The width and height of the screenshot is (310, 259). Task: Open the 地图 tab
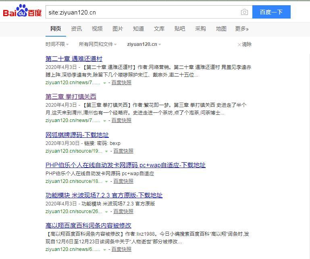(221, 29)
